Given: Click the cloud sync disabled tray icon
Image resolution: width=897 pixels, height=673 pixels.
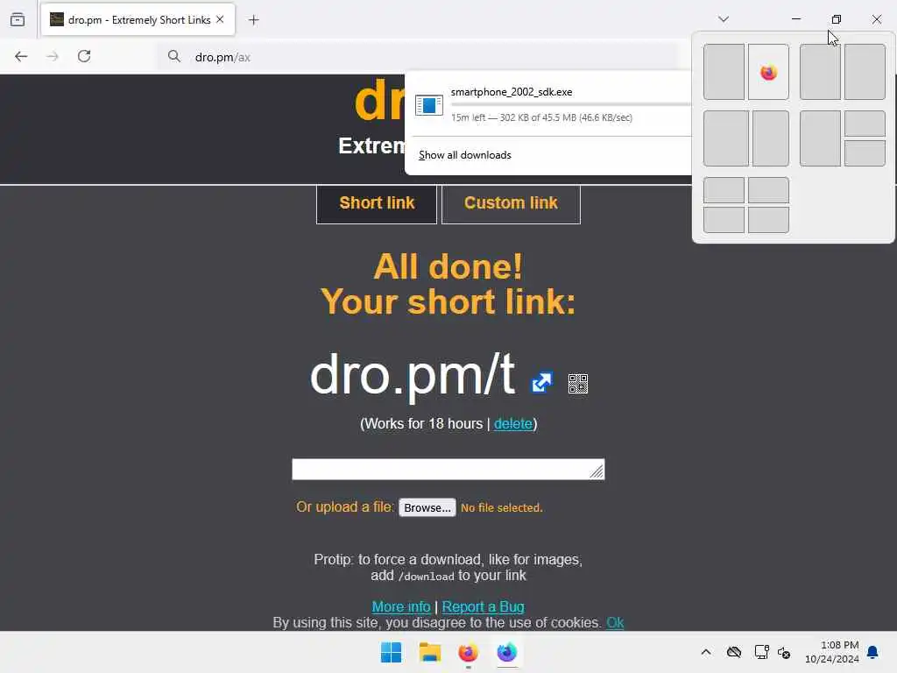Looking at the screenshot, I should tap(734, 652).
